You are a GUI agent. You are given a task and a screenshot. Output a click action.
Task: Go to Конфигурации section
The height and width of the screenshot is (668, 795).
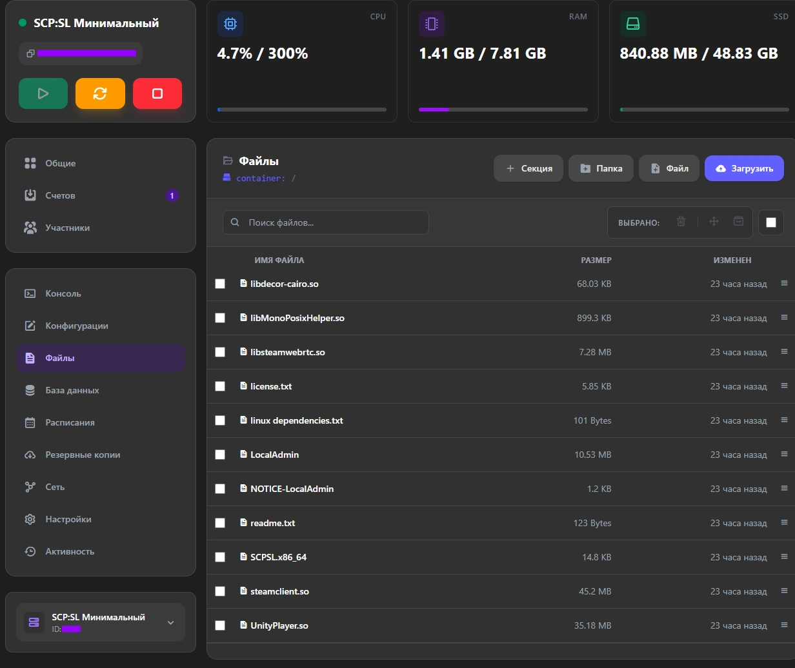(x=101, y=326)
